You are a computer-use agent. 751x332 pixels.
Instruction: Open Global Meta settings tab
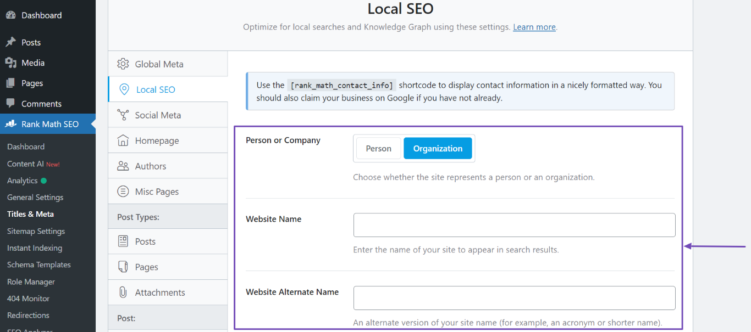pos(168,64)
